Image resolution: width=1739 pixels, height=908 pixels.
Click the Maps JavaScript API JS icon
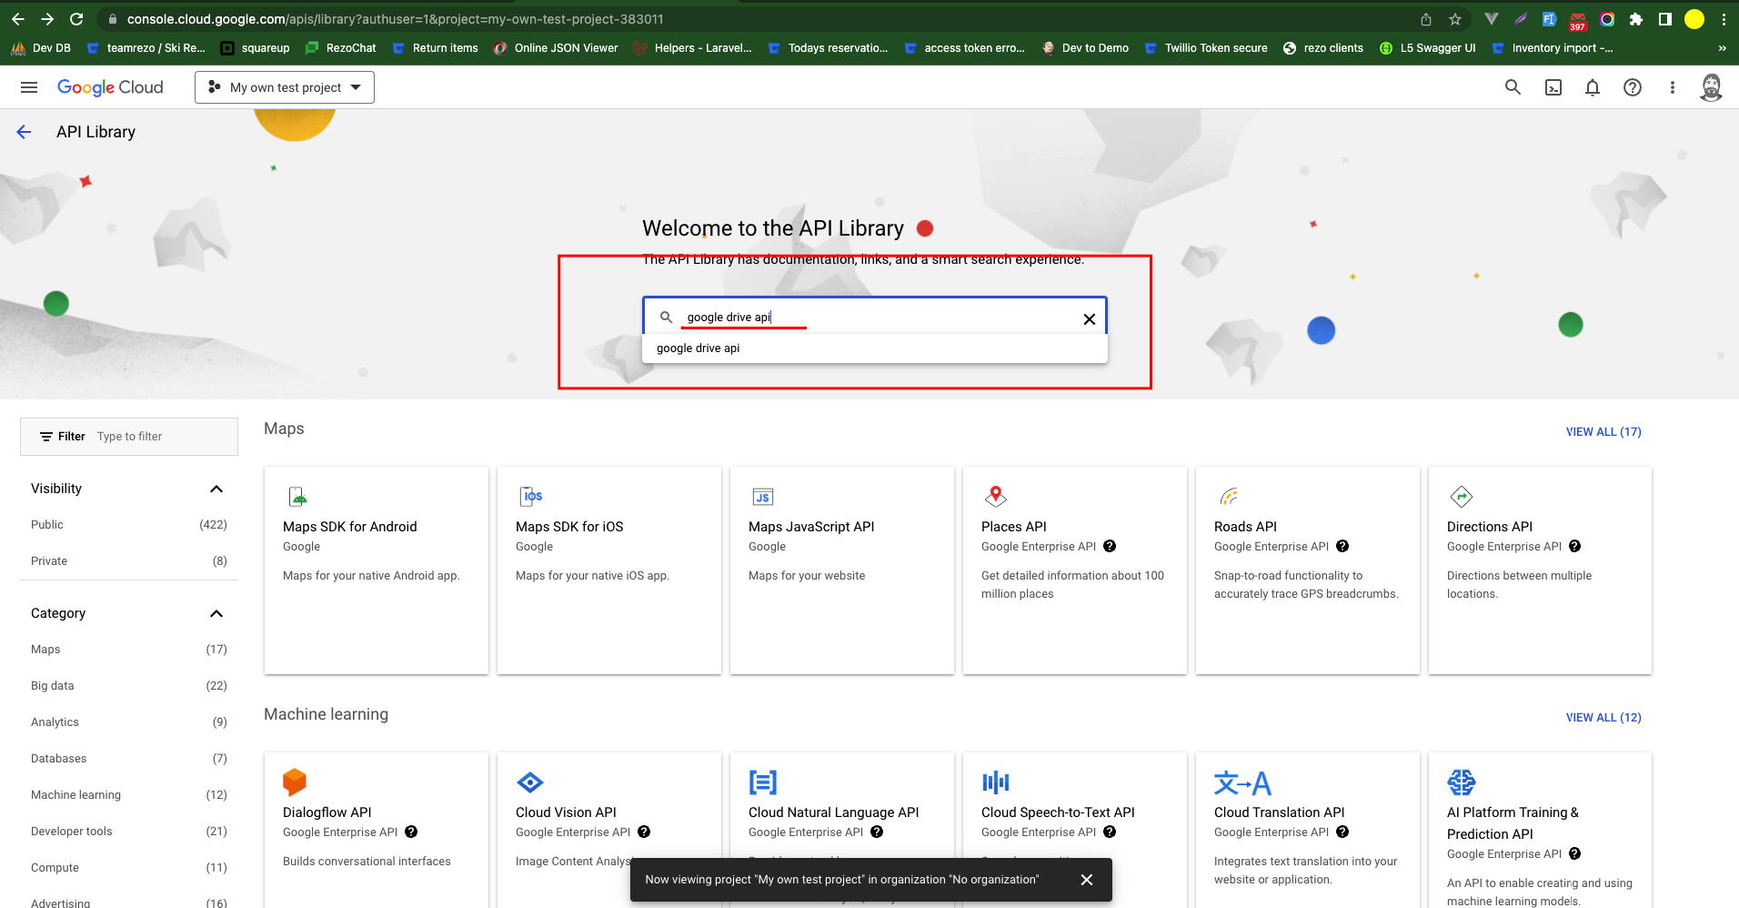[763, 497]
